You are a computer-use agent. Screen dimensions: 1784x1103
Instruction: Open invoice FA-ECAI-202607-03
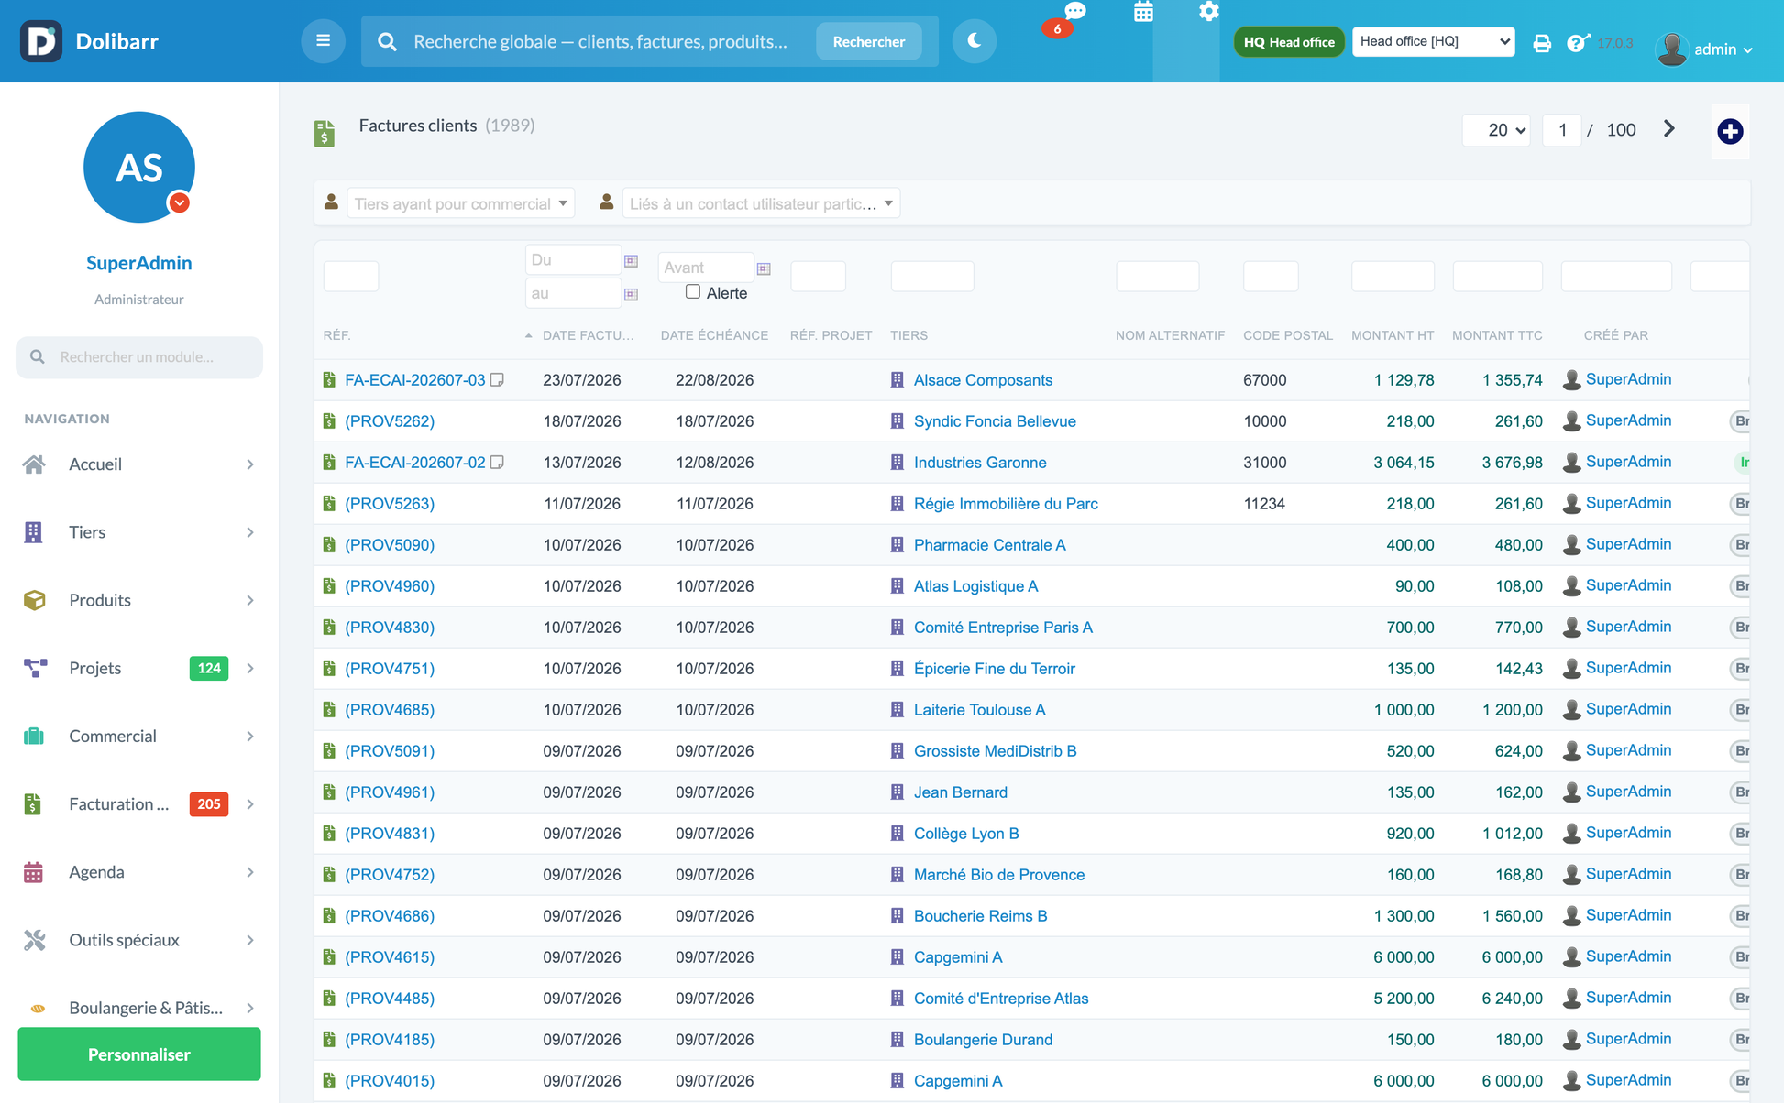tap(415, 380)
